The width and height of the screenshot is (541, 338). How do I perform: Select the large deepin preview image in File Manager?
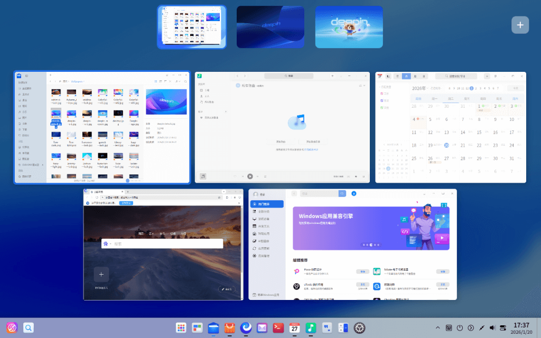166,102
